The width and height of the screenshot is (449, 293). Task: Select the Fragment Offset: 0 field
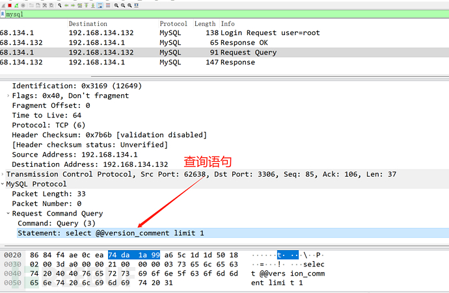[x=51, y=105]
